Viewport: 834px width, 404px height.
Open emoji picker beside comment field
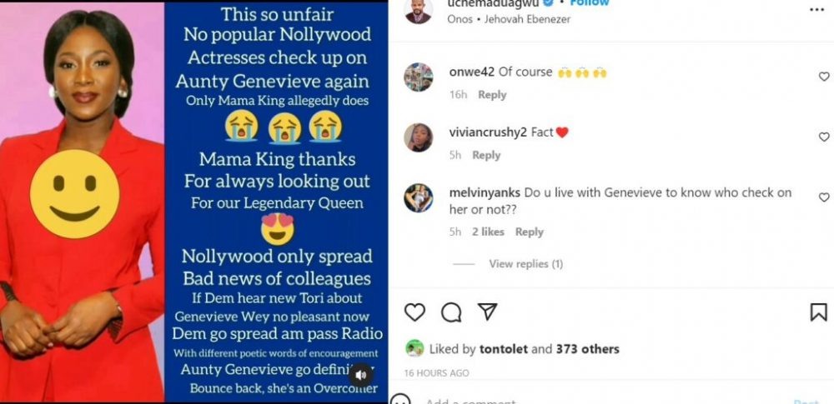pos(400,400)
